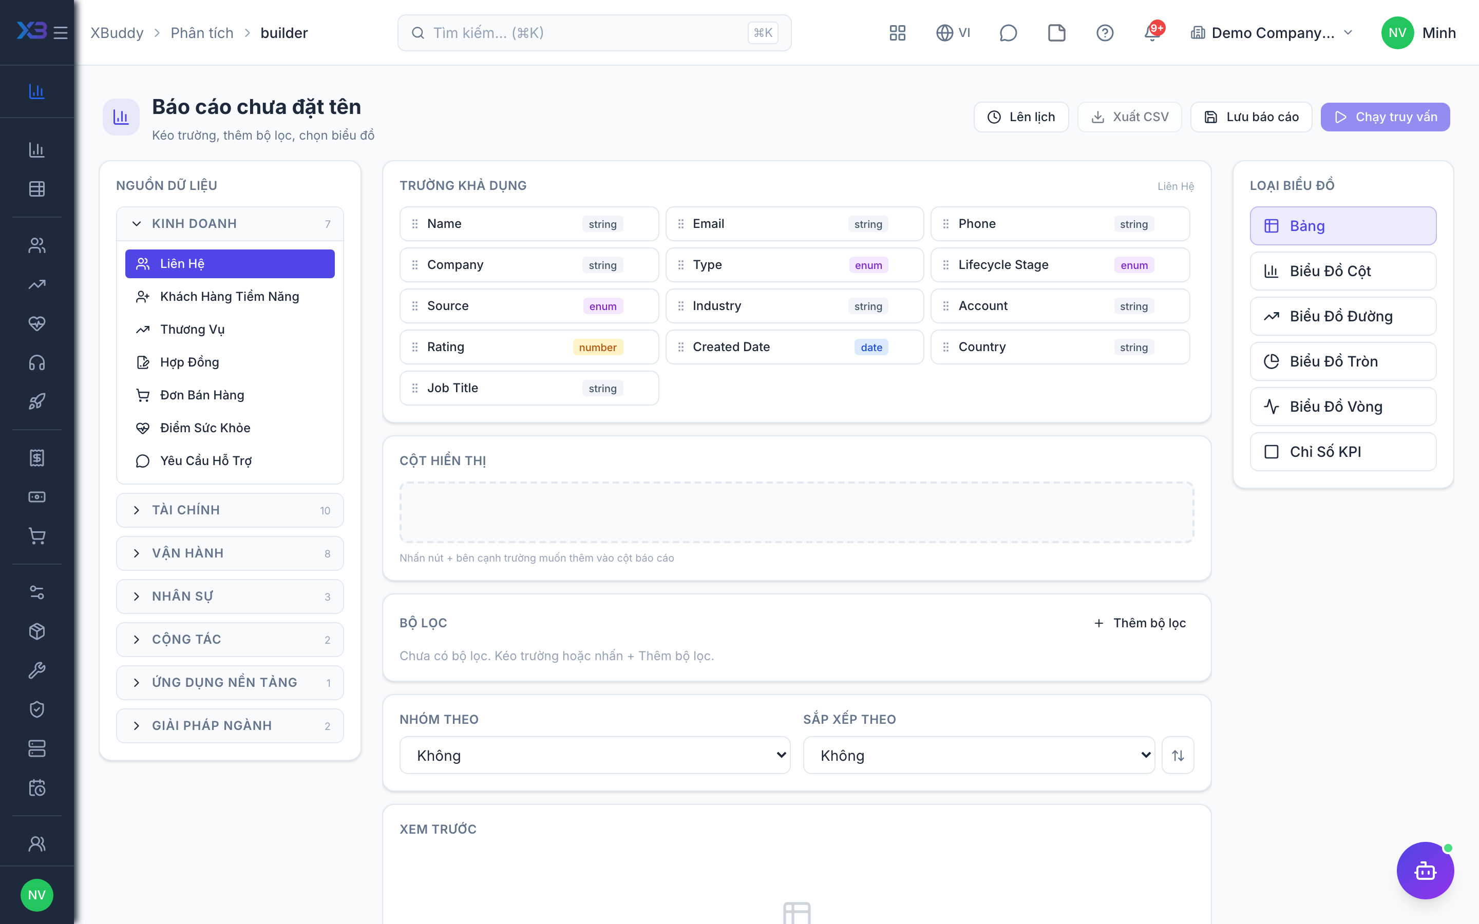Open the Nhóm theo dropdown
The width and height of the screenshot is (1479, 924).
click(x=595, y=755)
